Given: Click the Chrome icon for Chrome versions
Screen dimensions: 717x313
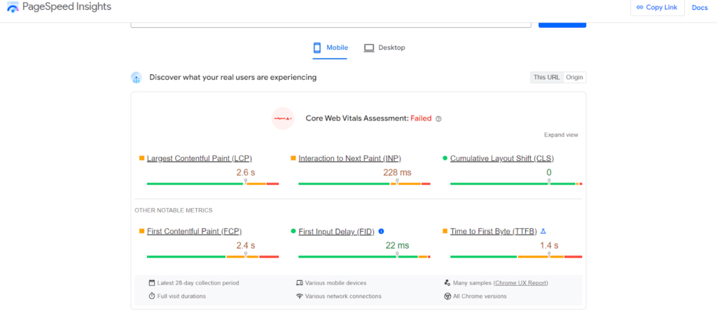Looking at the screenshot, I should 447,296.
